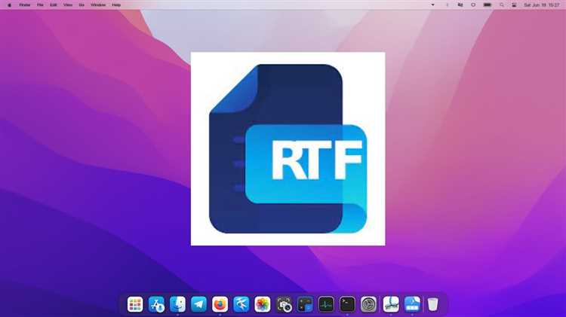Image resolution: width=566 pixels, height=317 pixels.
Task: Open the Go menu
Action: pos(82,5)
